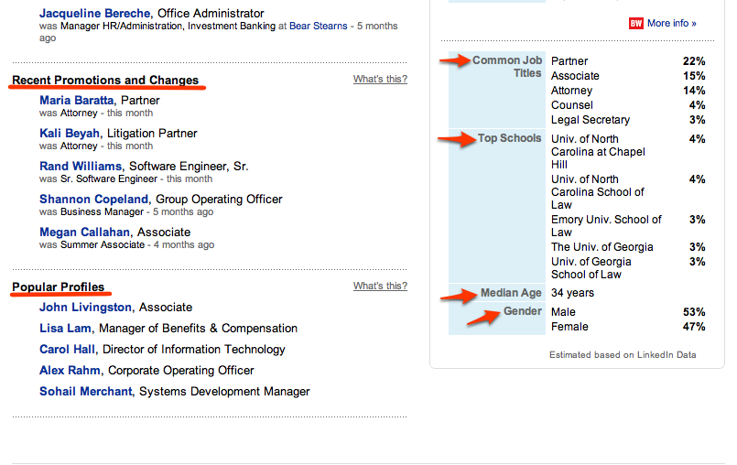This screenshot has width=737, height=465.
Task: Click the Gender label
Action: point(522,312)
